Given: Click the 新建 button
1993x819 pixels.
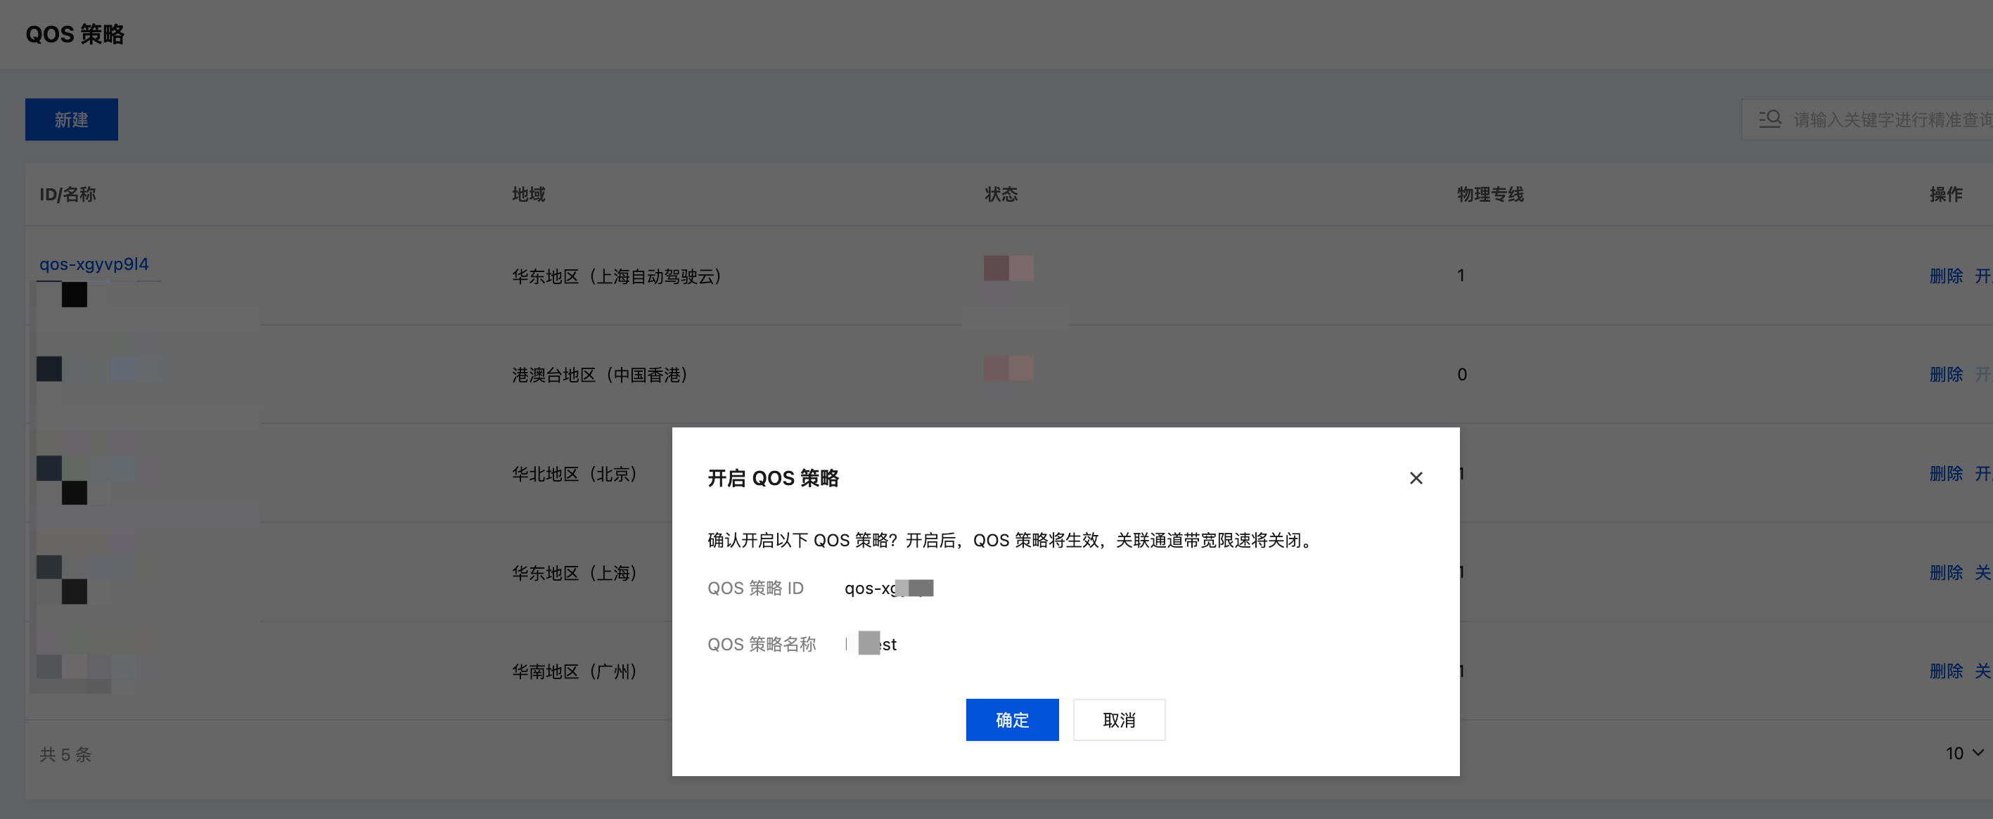Looking at the screenshot, I should point(71,120).
